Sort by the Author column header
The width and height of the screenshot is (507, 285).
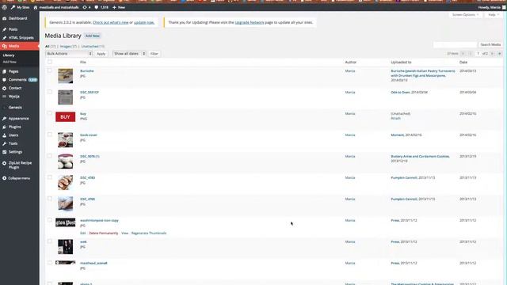(350, 62)
